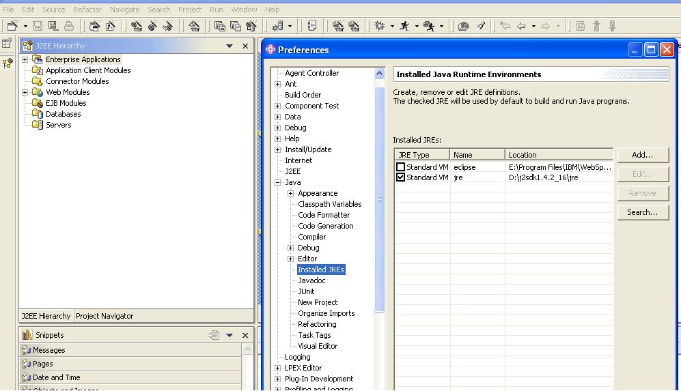Click the Snippets panel page-list icon
This screenshot has width=681, height=391.
click(214, 335)
